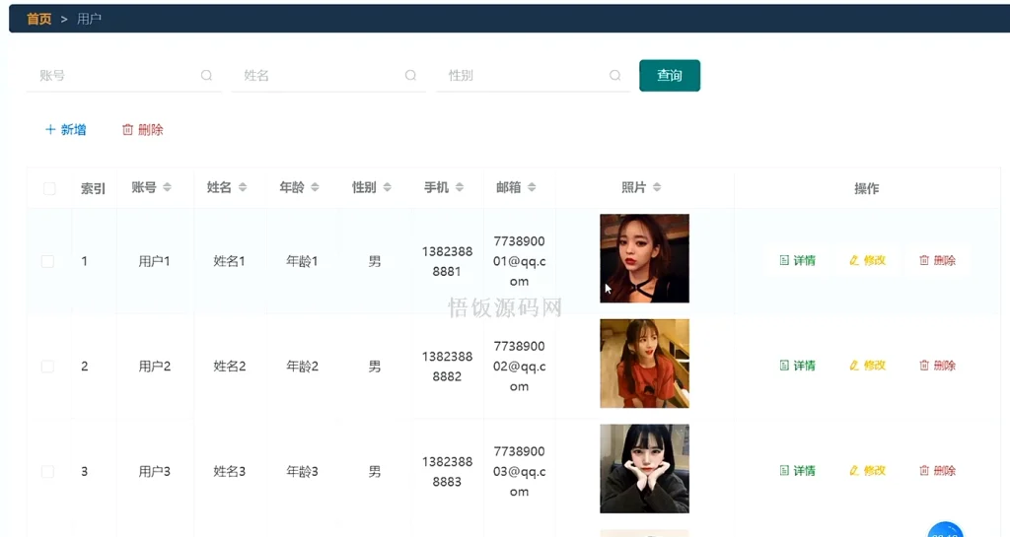Click 修改 for 用户1
This screenshot has height=537, width=1010.
(868, 260)
